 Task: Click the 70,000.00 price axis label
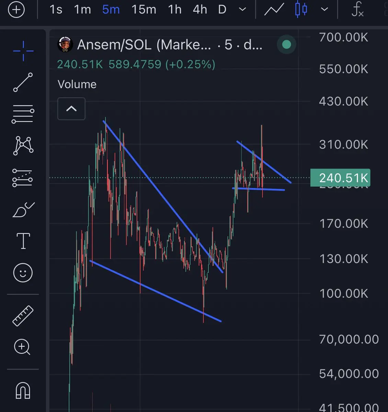349,339
